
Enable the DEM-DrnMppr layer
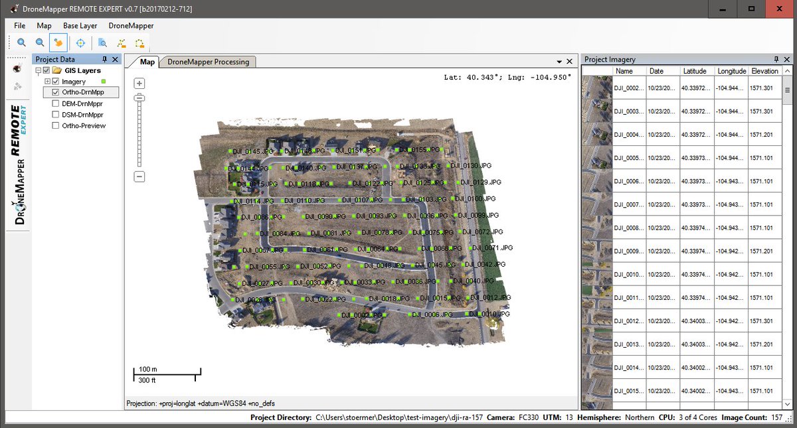point(56,104)
